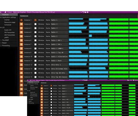The height and width of the screenshot is (116, 138).
Task: Expand Repair in the larger window's sidebar
Action: pos(1,43)
